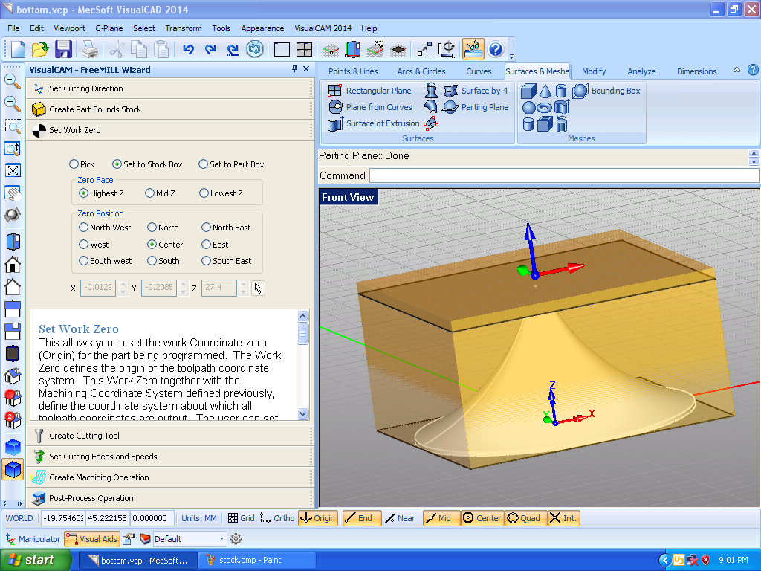The height and width of the screenshot is (571, 761).
Task: Expand Set Cutting Feeds and Speeds
Action: pos(169,457)
